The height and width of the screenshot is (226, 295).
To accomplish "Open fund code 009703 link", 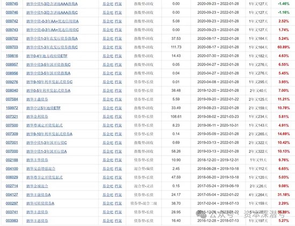I will 12,47.
